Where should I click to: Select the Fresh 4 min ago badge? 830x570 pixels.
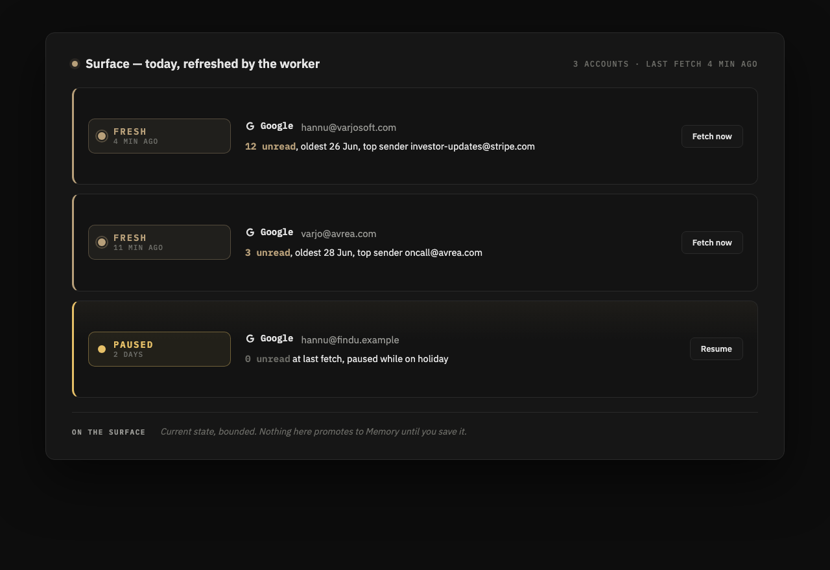[160, 136]
